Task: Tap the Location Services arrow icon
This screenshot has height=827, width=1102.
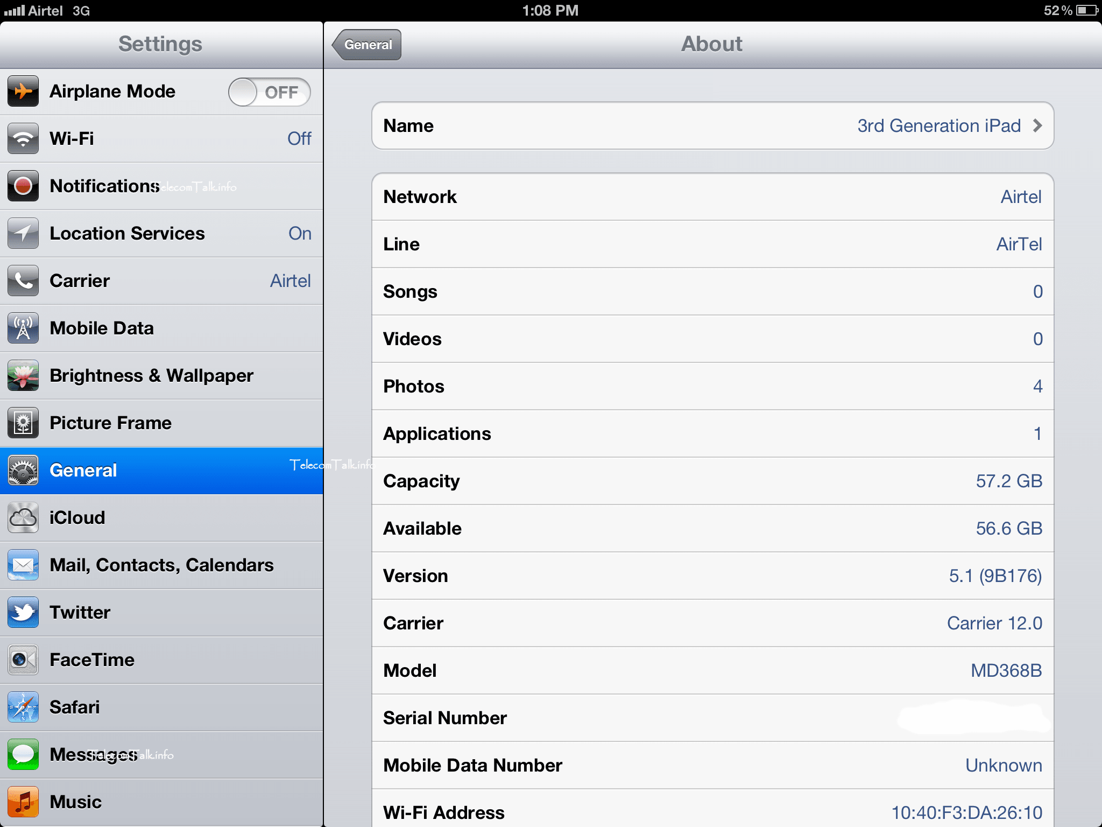Action: click(23, 233)
